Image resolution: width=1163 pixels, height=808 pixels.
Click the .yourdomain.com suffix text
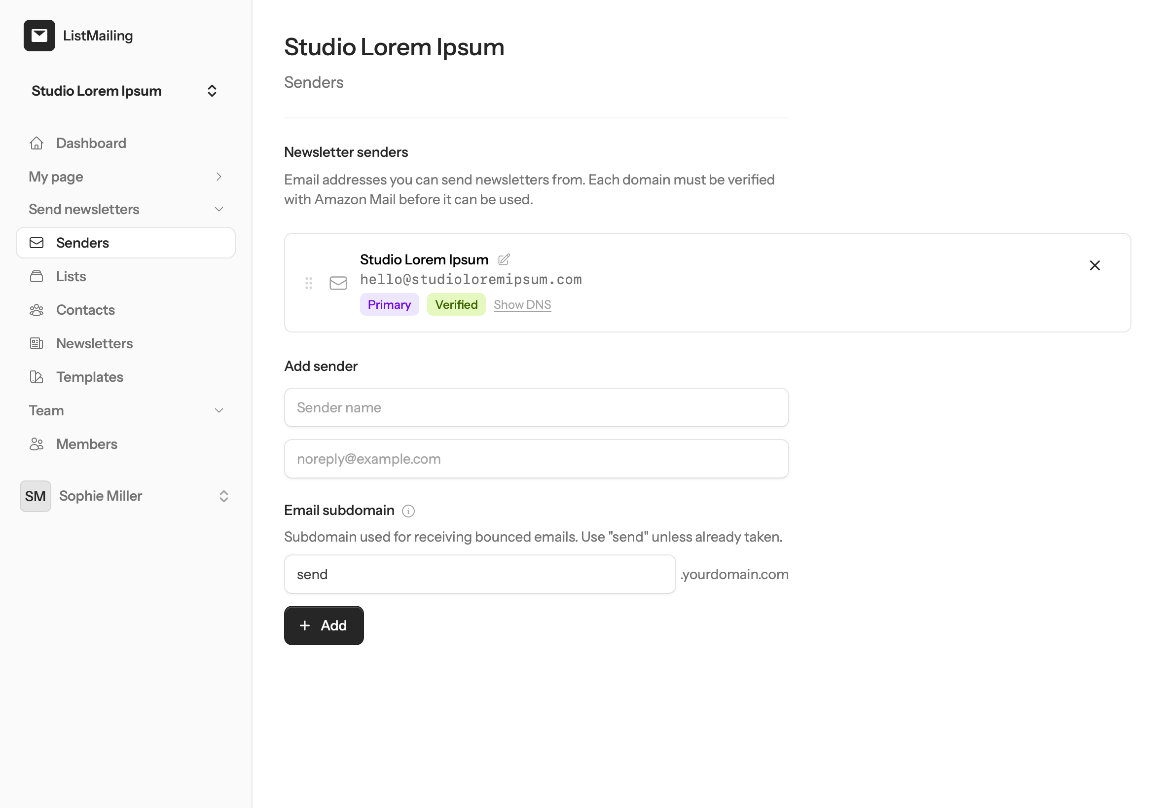(x=734, y=574)
